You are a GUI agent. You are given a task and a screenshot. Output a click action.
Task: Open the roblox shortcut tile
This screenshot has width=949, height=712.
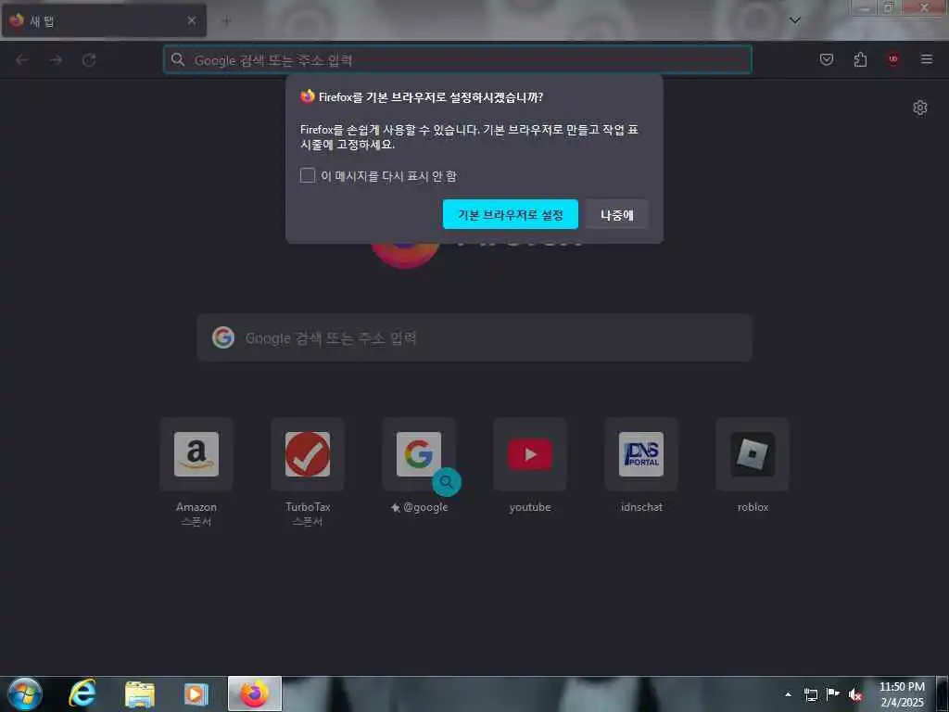(753, 454)
